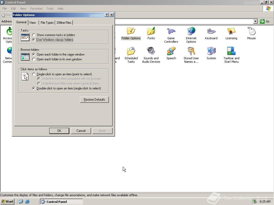
Task: Click the Address bar input field
Action: [x=184, y=21]
